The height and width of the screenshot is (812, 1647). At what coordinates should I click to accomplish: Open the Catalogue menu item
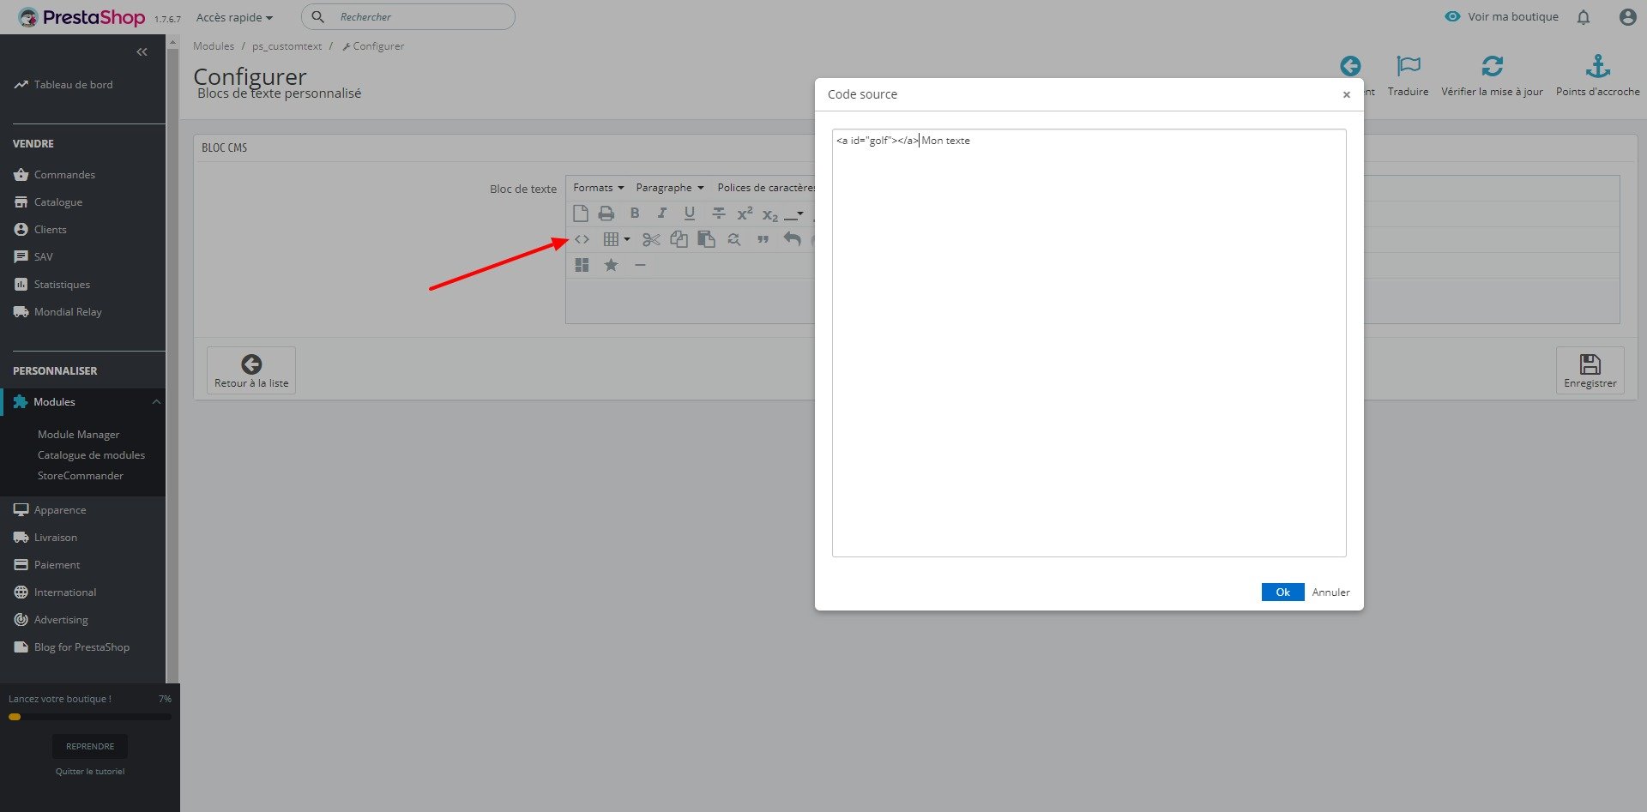58,202
